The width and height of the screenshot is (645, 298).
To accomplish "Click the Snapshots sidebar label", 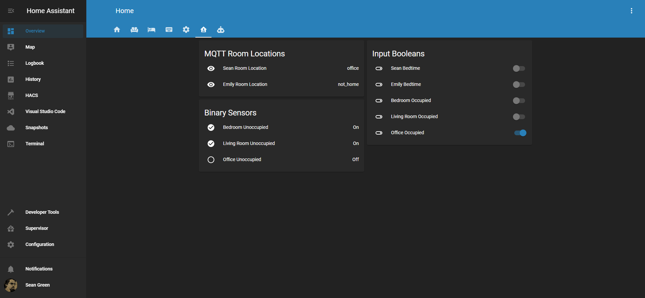I will coord(37,128).
